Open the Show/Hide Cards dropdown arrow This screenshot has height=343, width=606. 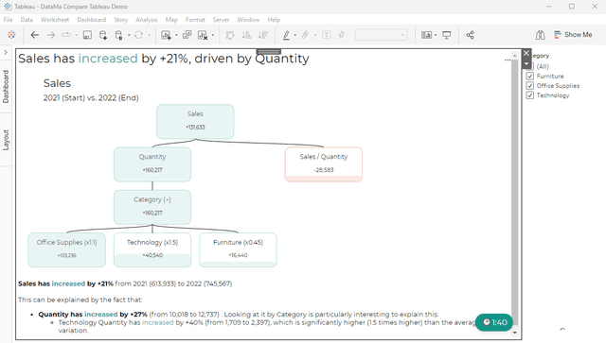click(436, 35)
